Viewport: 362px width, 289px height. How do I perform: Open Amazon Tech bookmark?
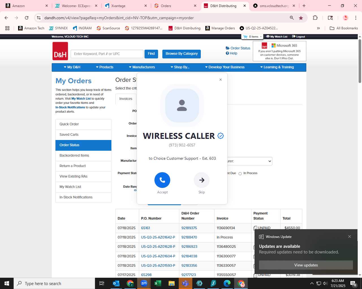31,28
